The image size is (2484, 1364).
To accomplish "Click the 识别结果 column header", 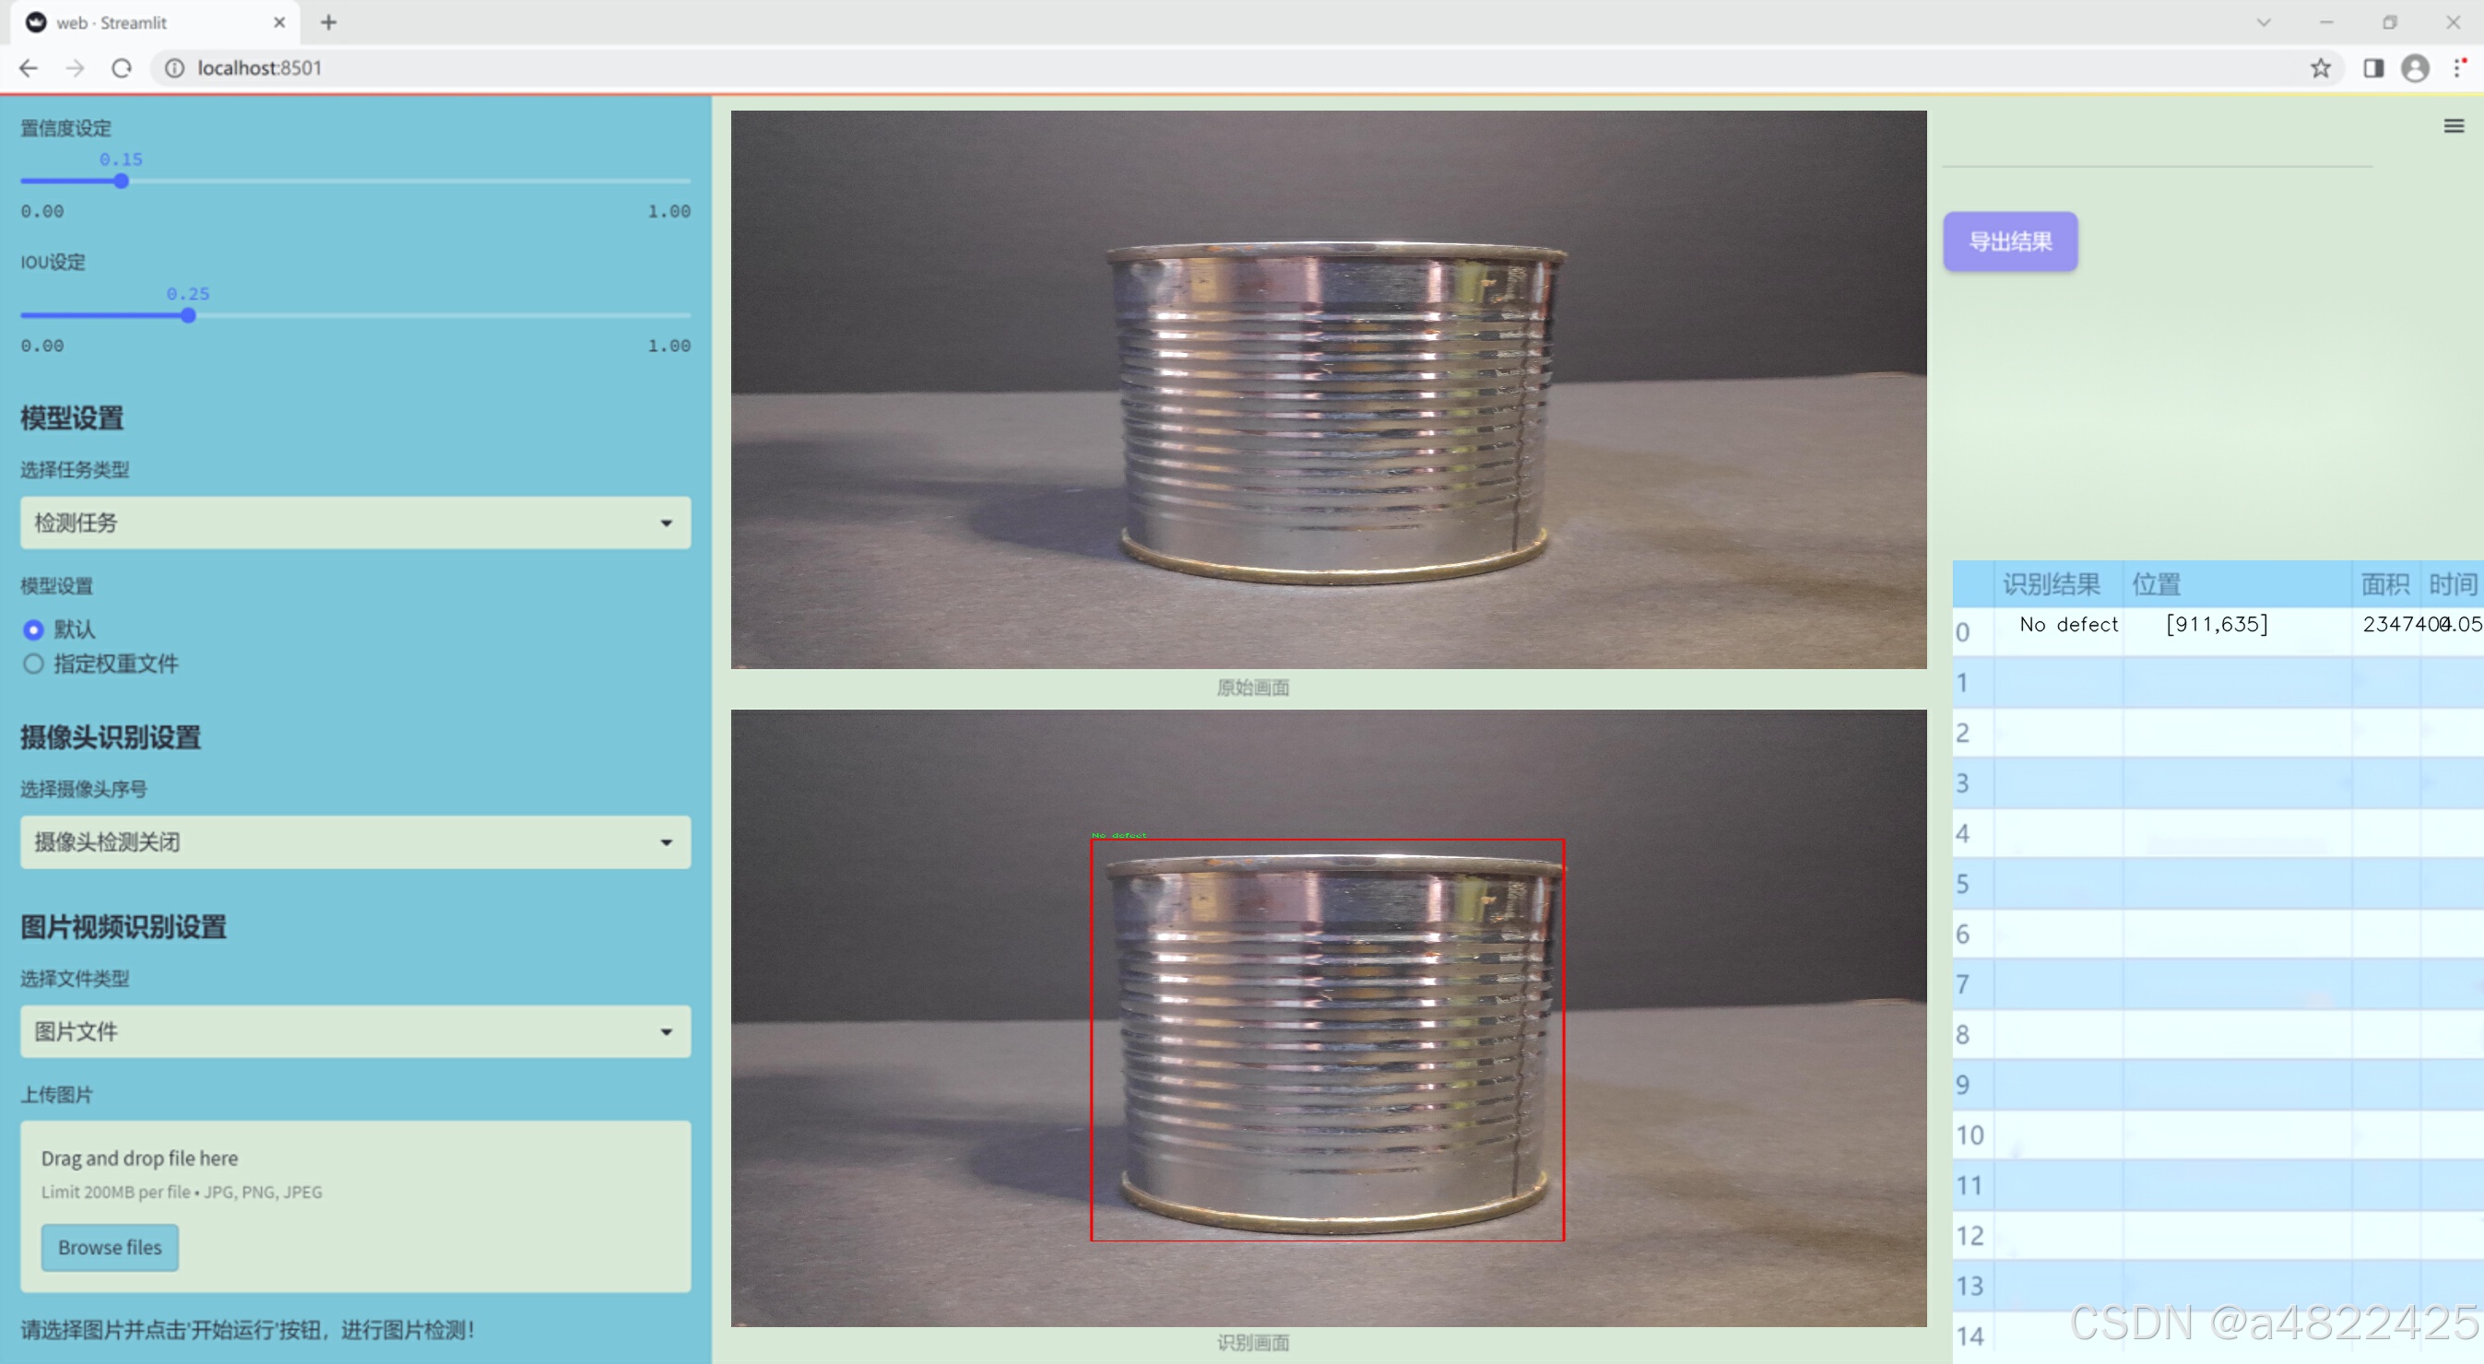I will point(2050,584).
